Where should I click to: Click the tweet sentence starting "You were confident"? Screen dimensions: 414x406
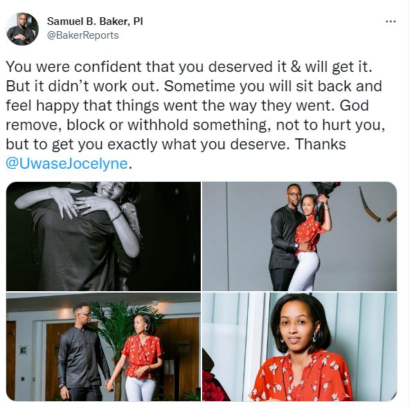pos(189,66)
